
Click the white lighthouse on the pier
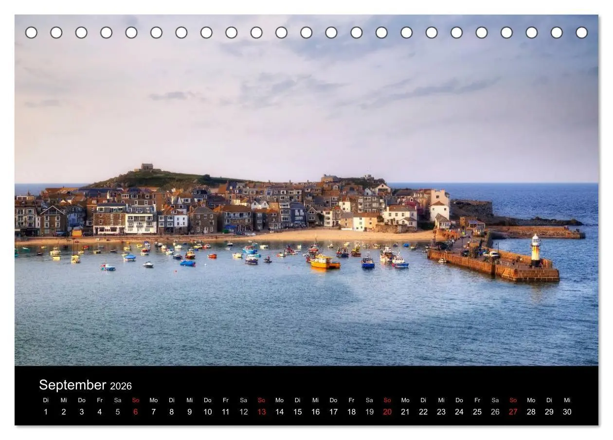point(535,250)
